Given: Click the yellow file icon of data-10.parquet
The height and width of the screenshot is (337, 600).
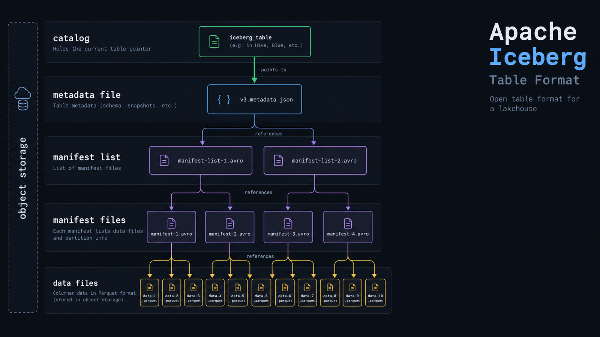Looking at the screenshot, I should 375,287.
